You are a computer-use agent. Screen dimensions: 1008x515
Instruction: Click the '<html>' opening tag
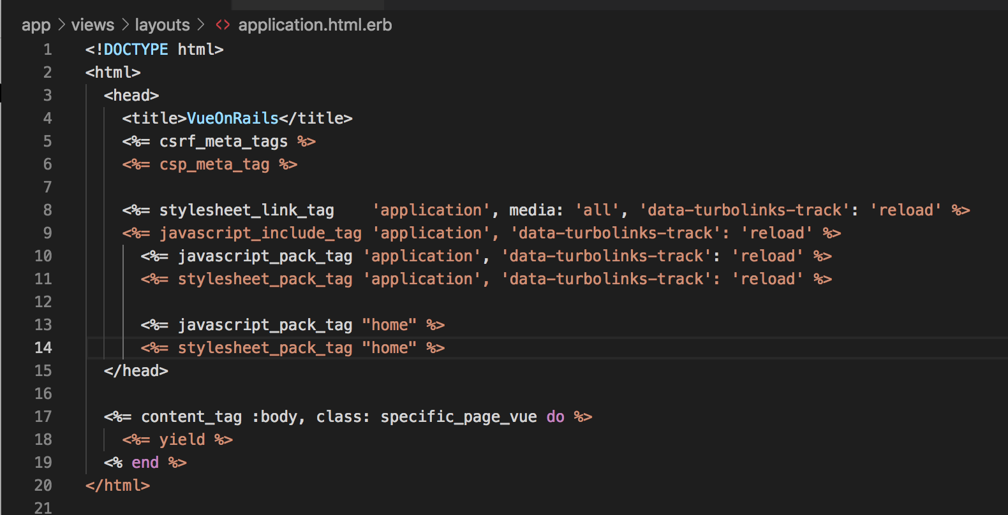[113, 73]
